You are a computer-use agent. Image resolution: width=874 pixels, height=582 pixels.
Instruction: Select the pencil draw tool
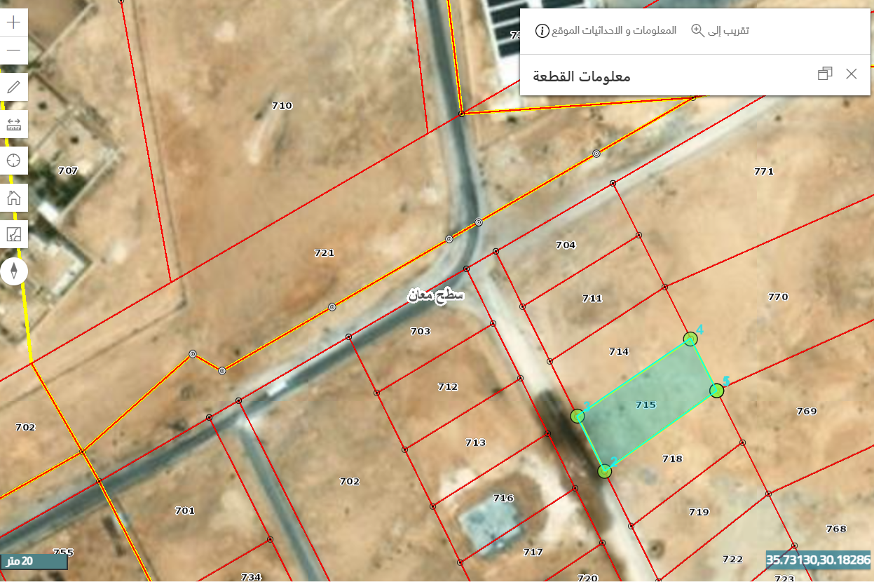[x=13, y=87]
